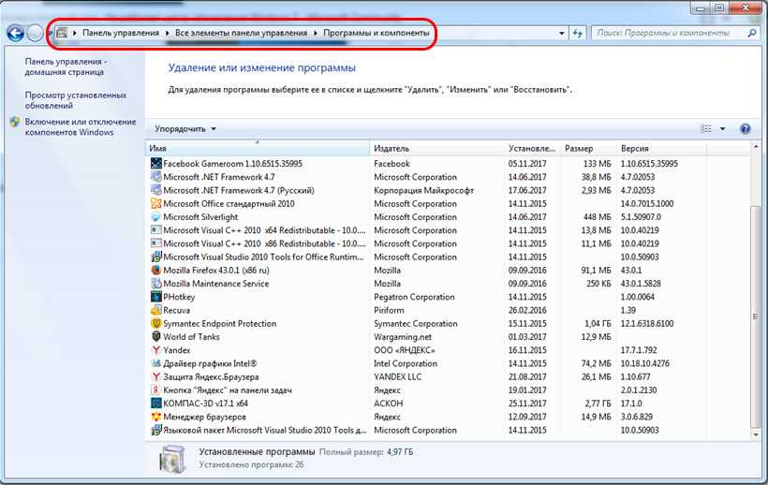Open Панель управления - домашняя страница link
Image resolution: width=768 pixels, height=485 pixels.
66,66
